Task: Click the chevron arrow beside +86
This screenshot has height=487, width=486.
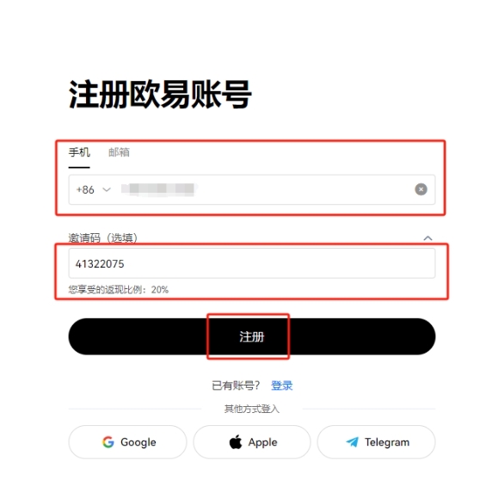Action: point(107,189)
